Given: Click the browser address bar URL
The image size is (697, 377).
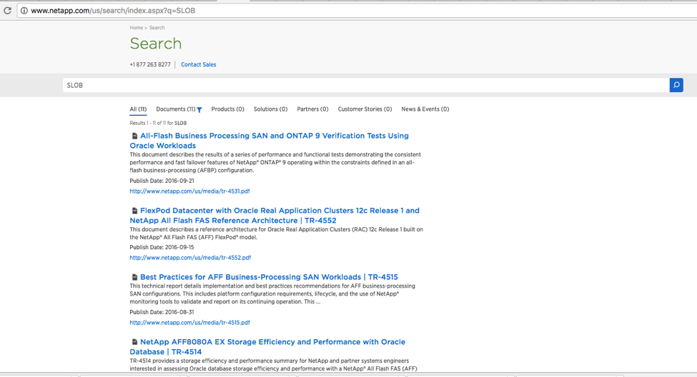Looking at the screenshot, I should [113, 11].
